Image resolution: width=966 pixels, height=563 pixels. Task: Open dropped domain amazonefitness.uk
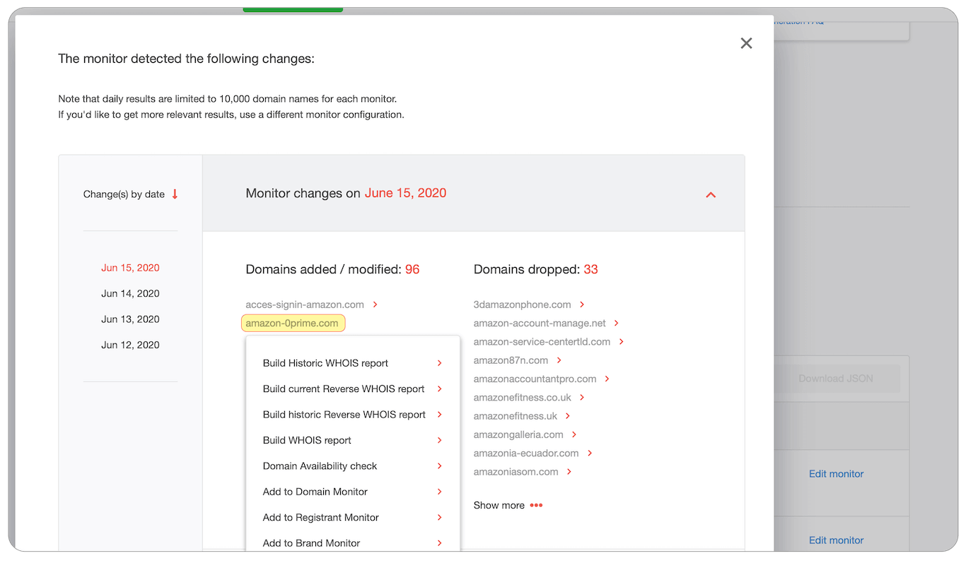tap(516, 416)
